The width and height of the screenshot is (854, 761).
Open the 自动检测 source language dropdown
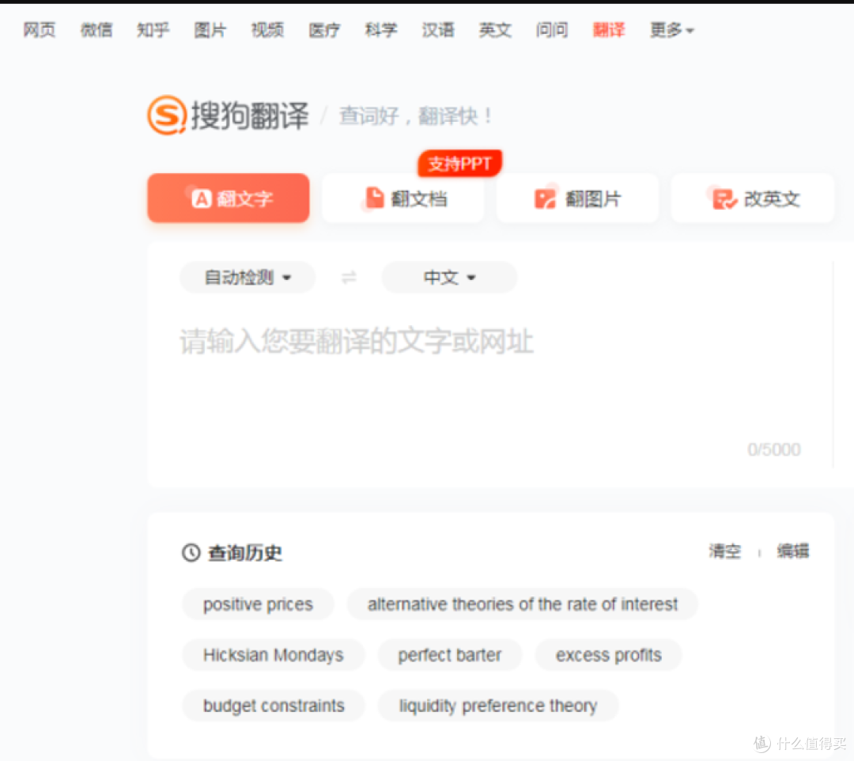pyautogui.click(x=248, y=278)
